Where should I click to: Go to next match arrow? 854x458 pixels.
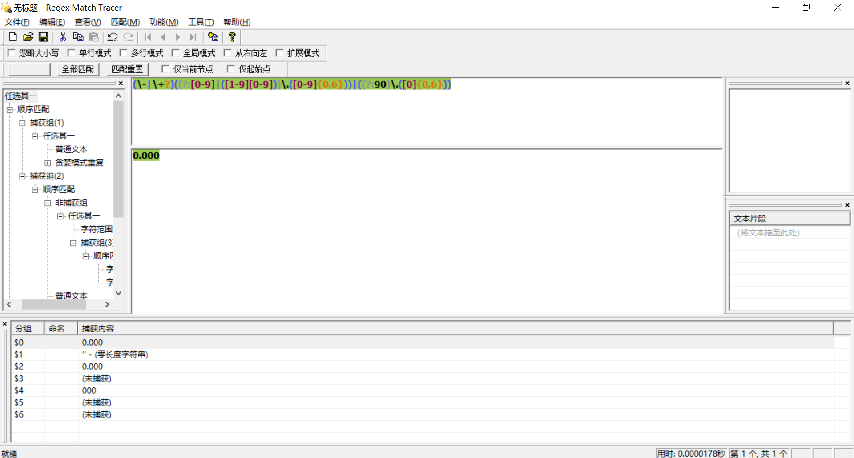[178, 37]
